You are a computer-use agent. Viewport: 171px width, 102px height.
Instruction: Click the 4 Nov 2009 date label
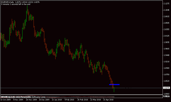(18, 100)
